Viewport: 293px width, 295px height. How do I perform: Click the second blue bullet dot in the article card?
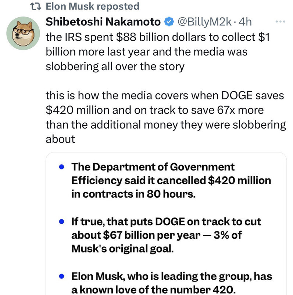click(x=62, y=222)
